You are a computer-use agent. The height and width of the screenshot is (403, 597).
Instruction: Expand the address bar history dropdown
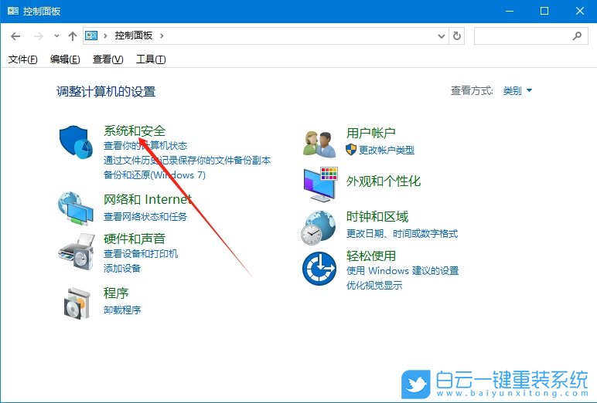(x=442, y=36)
